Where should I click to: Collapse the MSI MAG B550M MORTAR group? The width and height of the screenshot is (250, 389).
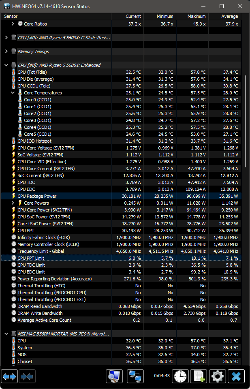6,334
